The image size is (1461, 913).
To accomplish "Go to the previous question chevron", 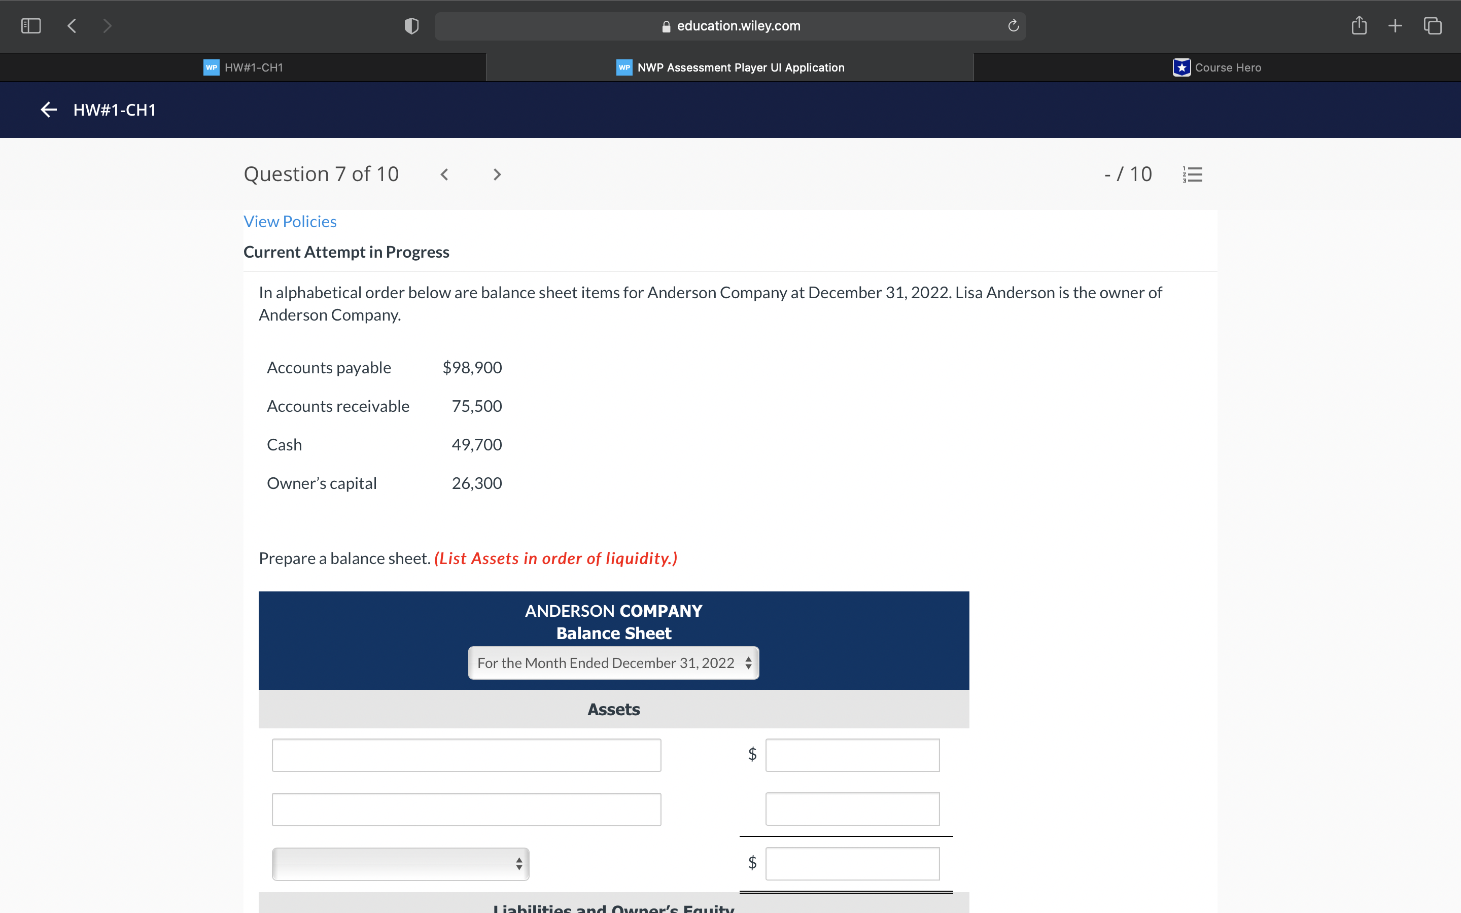I will coord(444,174).
